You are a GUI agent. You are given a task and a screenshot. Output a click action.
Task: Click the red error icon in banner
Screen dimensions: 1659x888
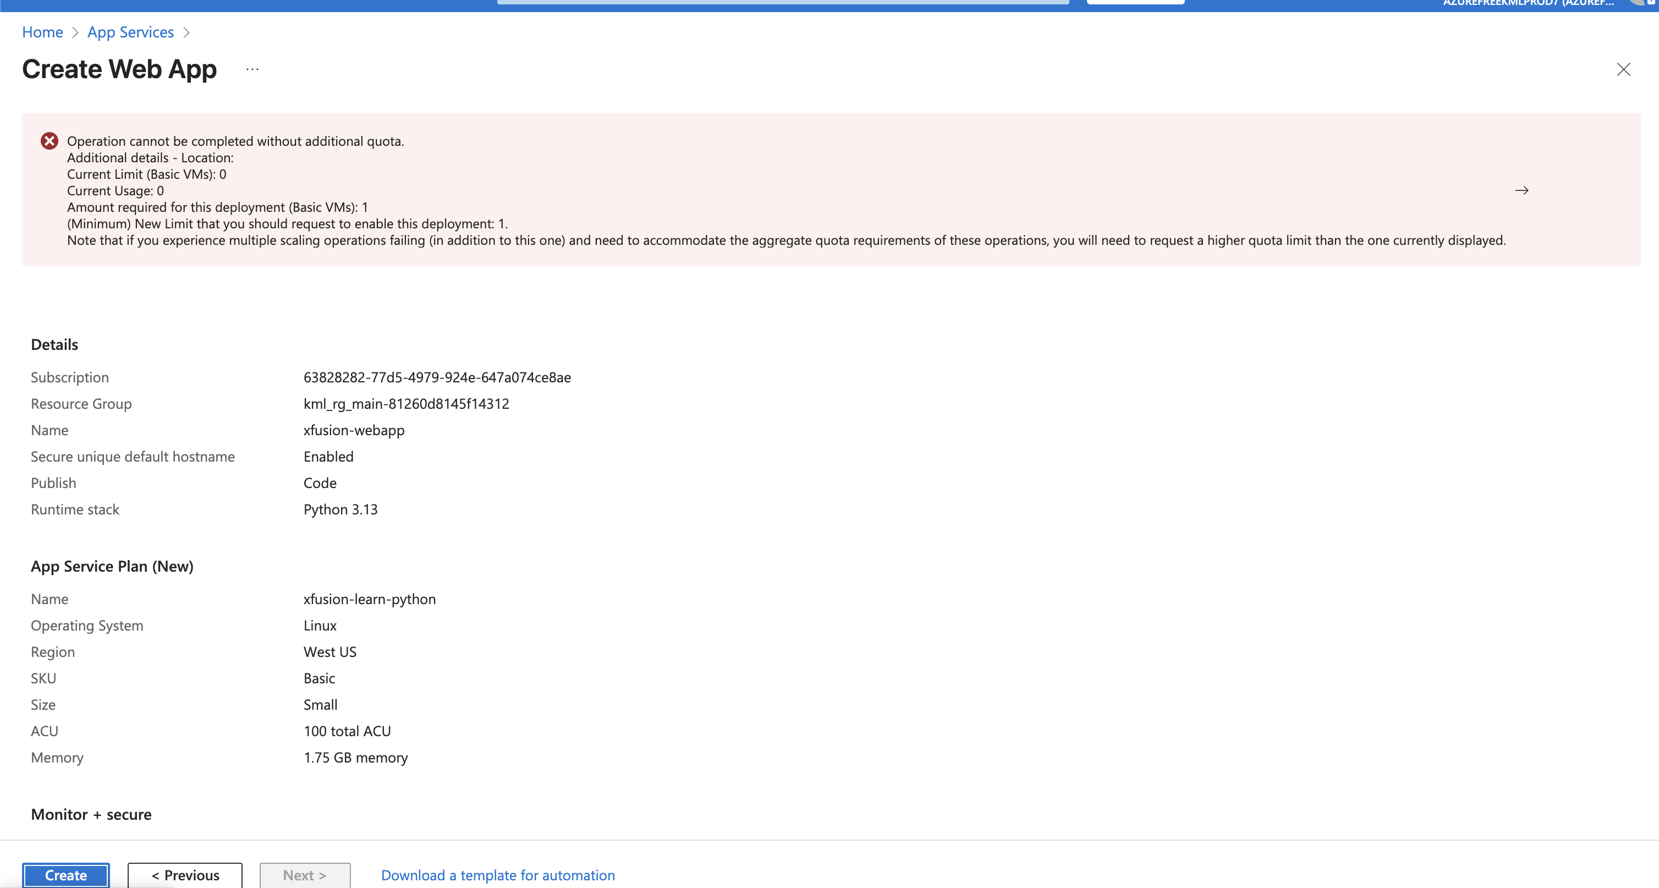[50, 141]
